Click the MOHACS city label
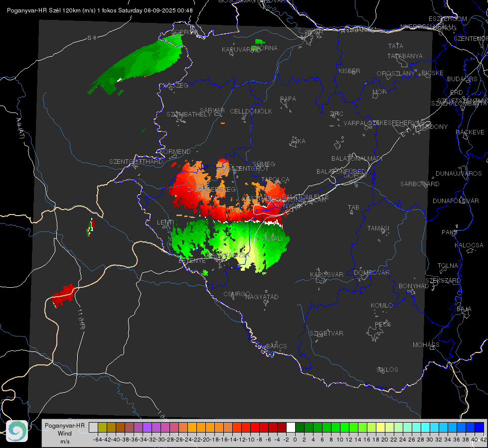The width and height of the screenshot is (488, 448). (426, 345)
